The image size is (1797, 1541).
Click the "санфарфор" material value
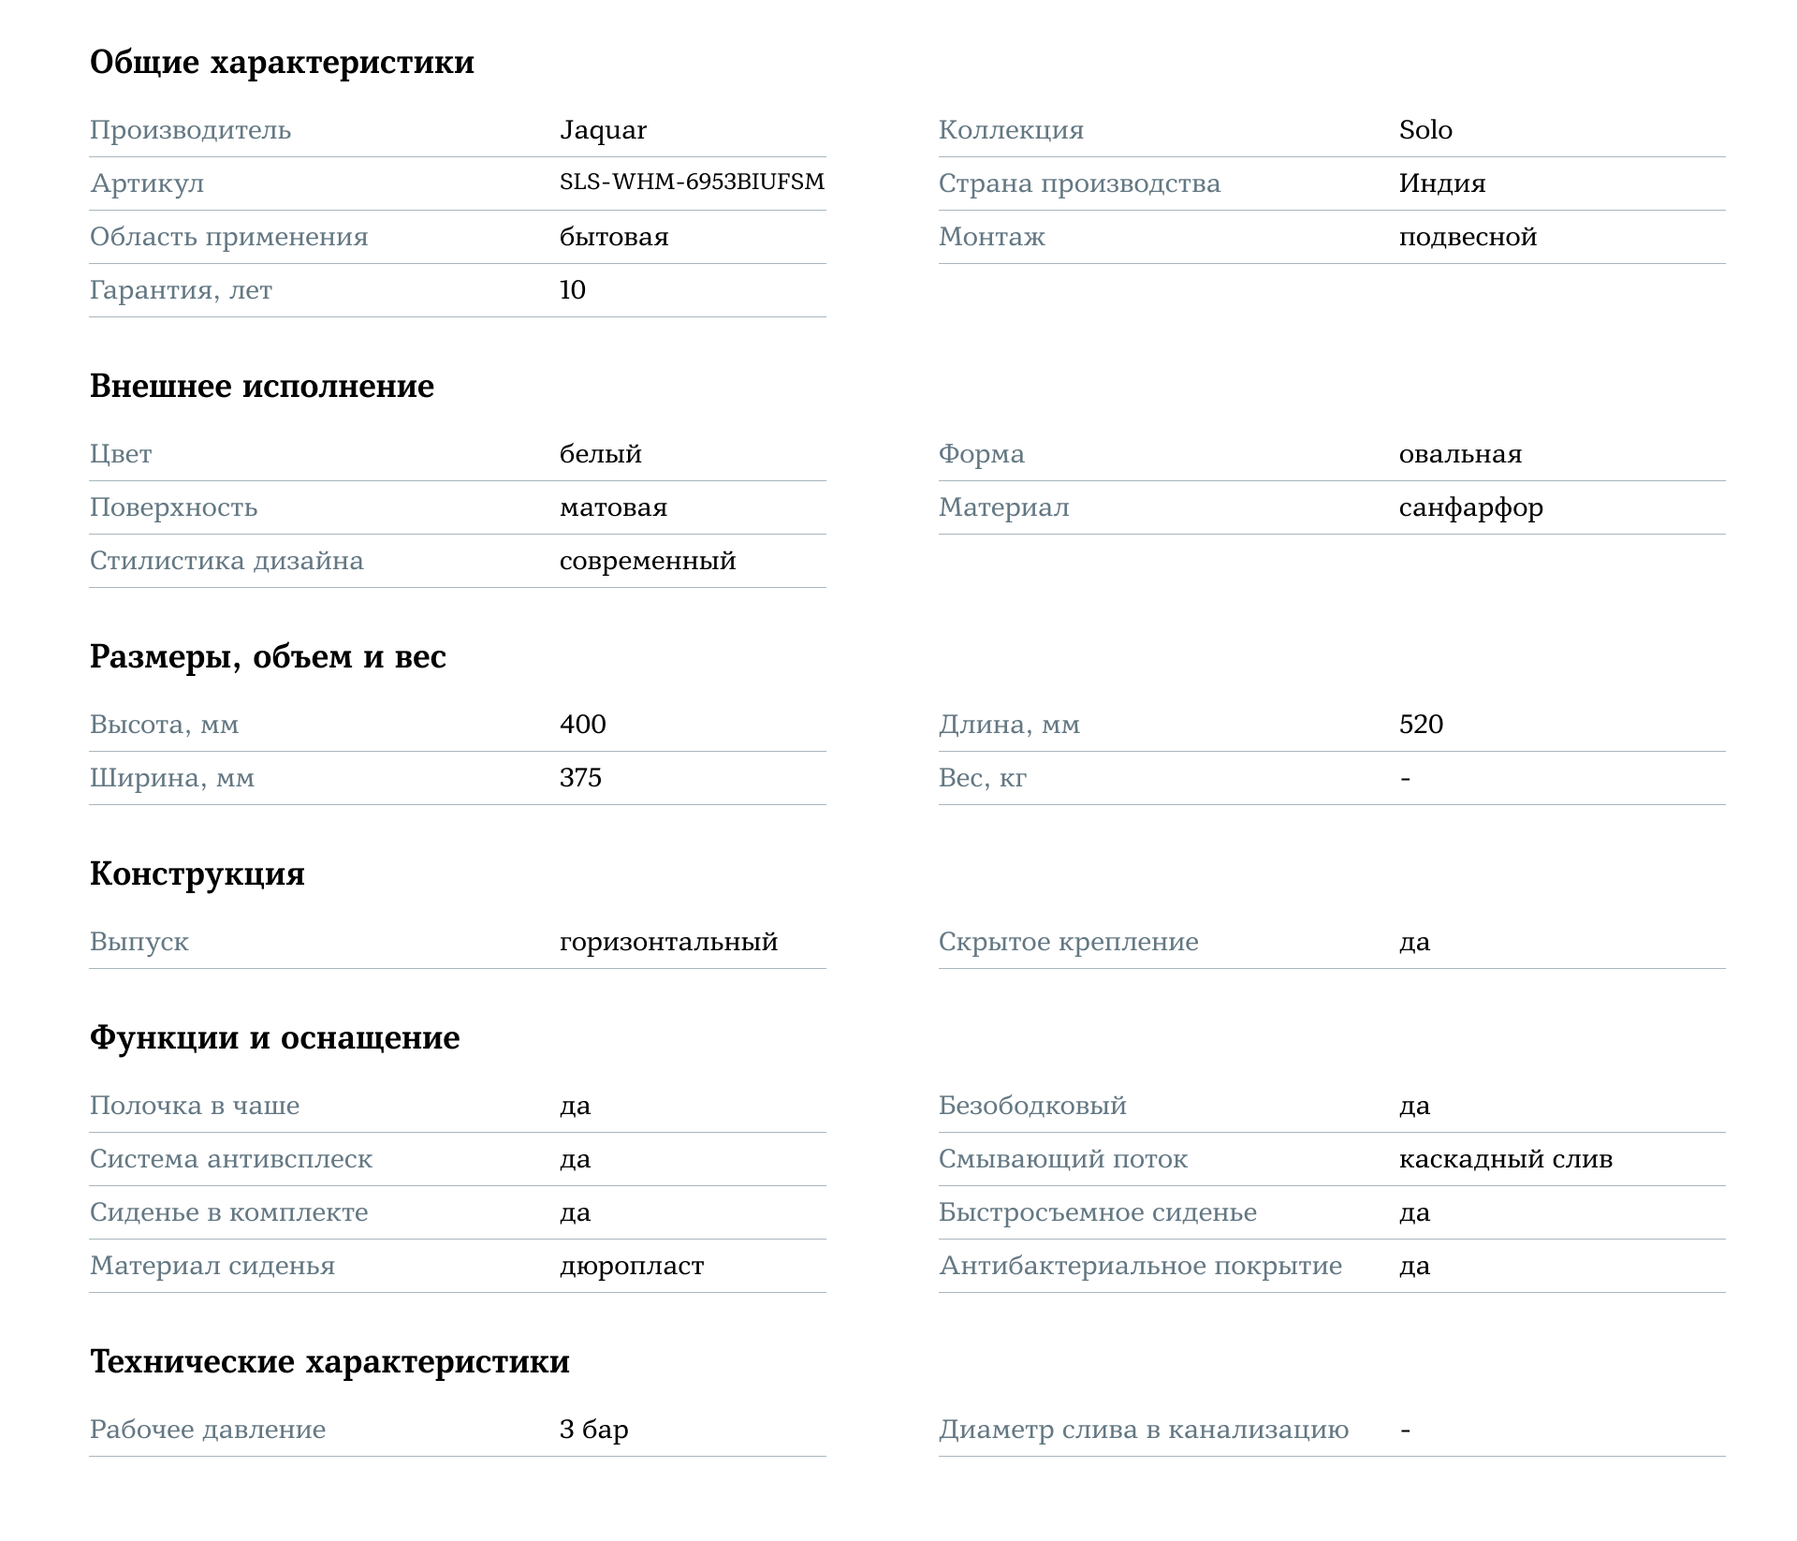coord(1470,507)
